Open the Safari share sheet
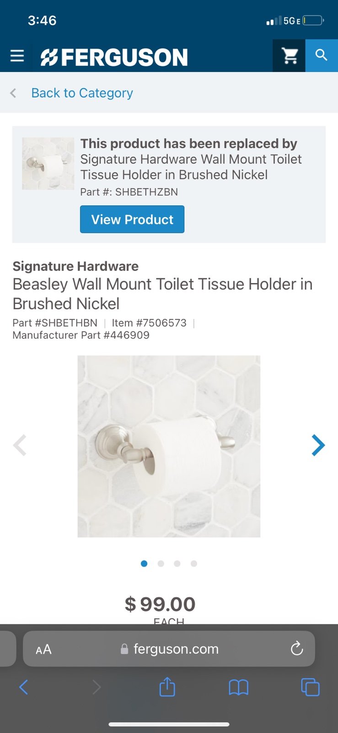338x733 pixels. 167,687
